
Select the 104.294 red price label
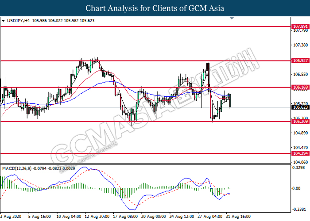300,153
